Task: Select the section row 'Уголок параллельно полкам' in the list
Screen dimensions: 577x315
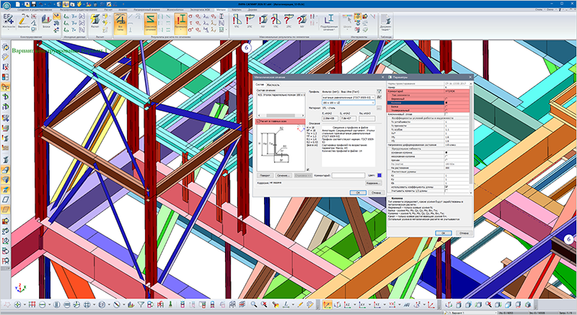Action: coord(281,95)
